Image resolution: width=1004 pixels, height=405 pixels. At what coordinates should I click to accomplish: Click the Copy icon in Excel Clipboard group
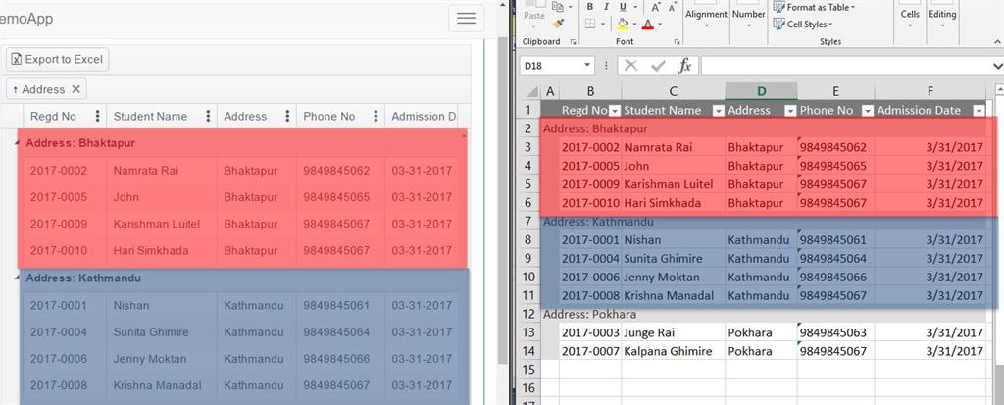pos(557,7)
